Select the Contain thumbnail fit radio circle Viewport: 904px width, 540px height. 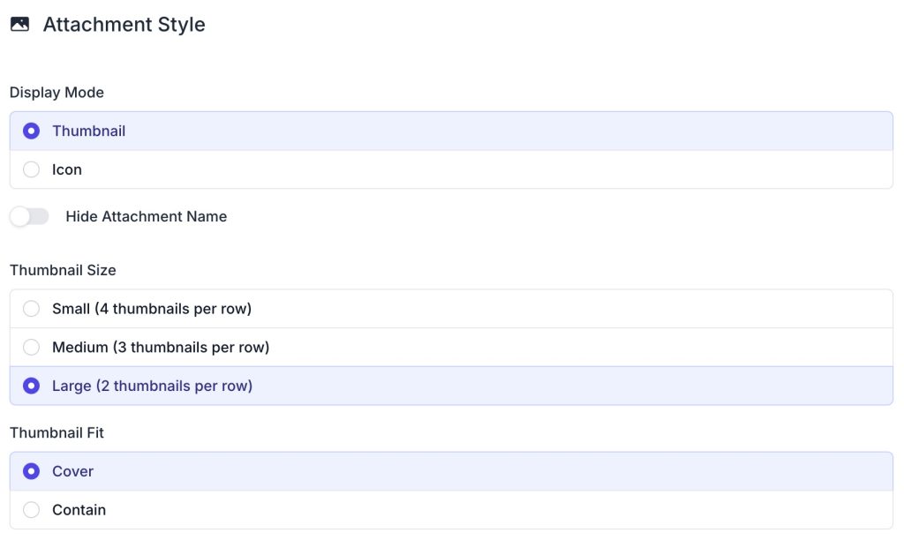coord(31,510)
